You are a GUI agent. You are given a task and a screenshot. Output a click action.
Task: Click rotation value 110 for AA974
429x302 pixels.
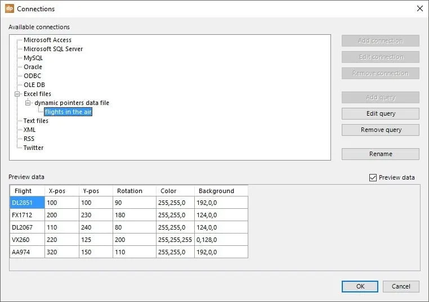coord(135,252)
